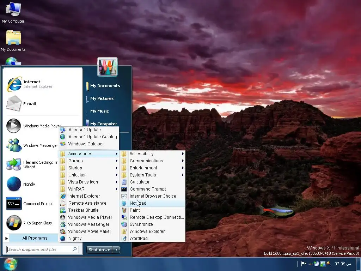The image size is (361, 271).
Task: Launch Paint from Accessories submenu
Action: [152, 210]
